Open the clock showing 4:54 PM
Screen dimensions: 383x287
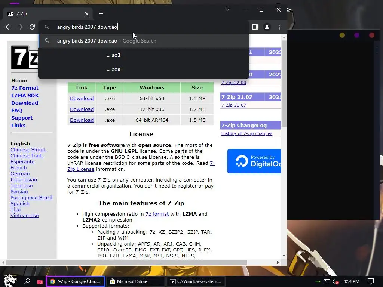coord(351,281)
